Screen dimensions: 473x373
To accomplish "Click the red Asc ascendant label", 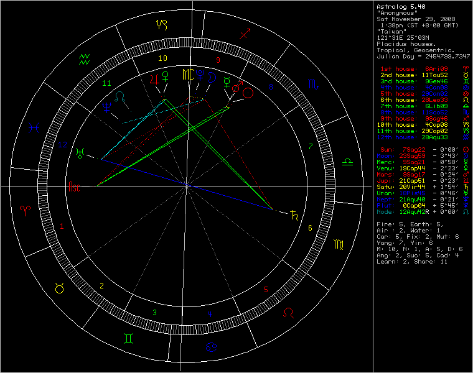I will 75,186.
